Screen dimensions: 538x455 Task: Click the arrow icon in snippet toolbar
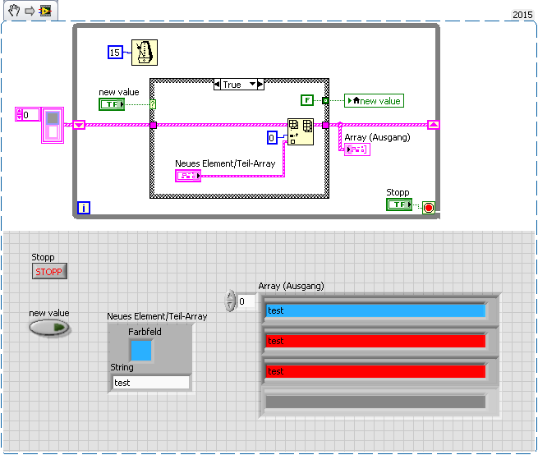(30, 11)
